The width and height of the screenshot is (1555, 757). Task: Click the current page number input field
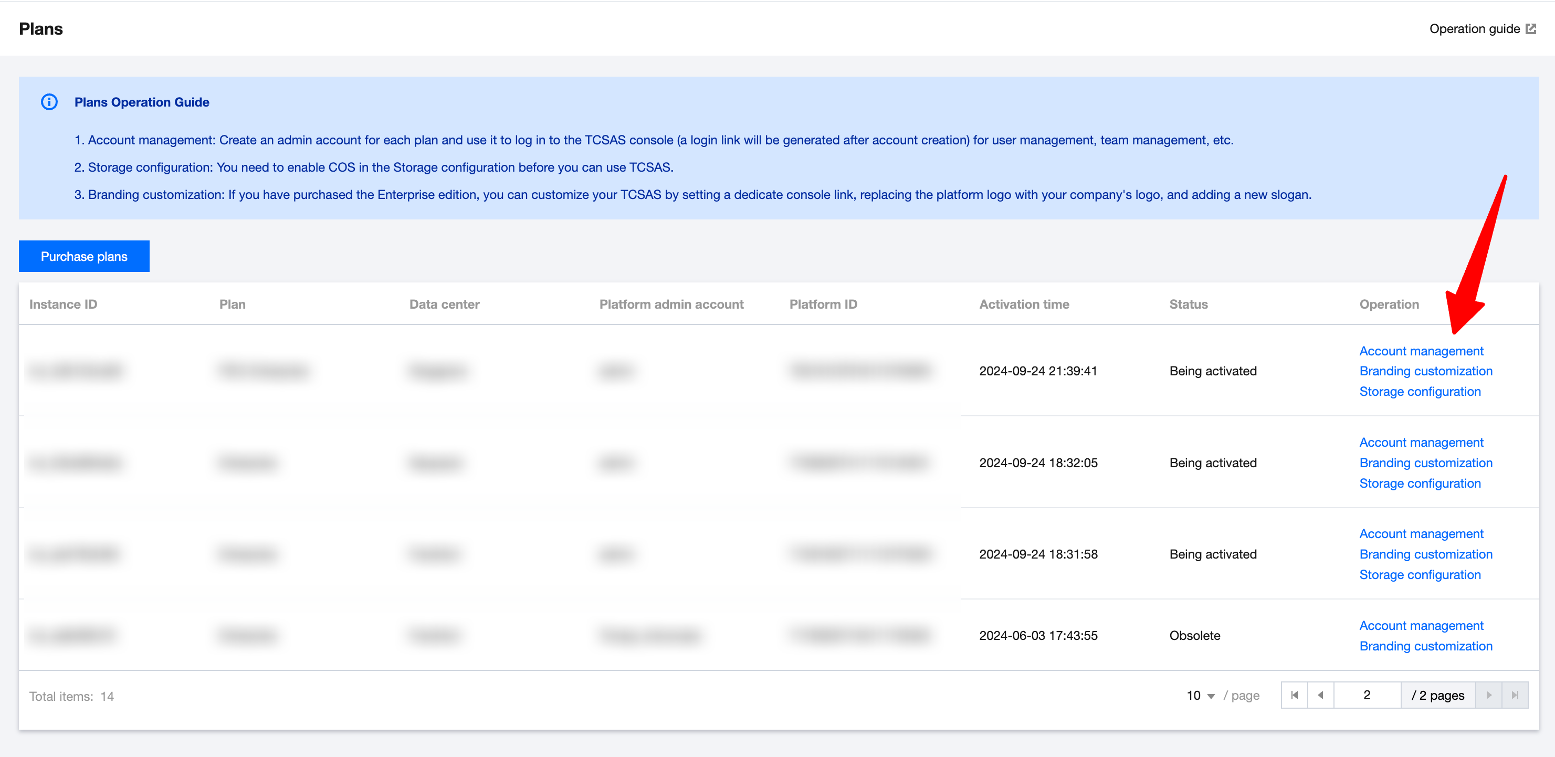pos(1367,696)
